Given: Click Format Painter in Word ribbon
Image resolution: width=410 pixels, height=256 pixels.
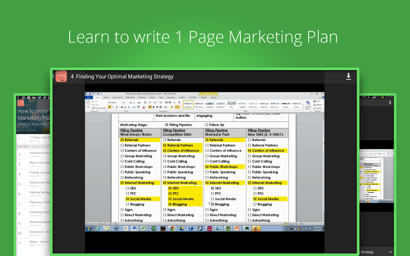Looking at the screenshot, I should (x=99, y=108).
